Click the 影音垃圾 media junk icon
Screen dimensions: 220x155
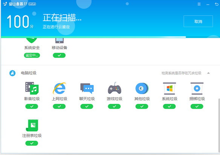point(32,88)
